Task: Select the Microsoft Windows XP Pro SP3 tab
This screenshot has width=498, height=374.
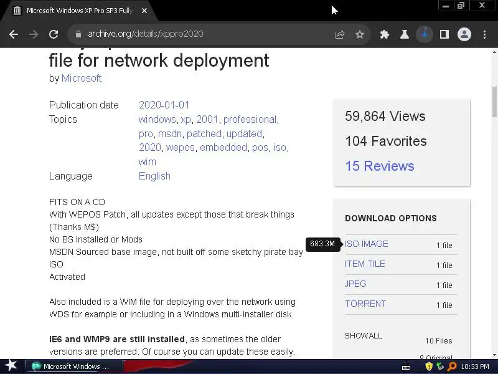Action: pos(79,11)
